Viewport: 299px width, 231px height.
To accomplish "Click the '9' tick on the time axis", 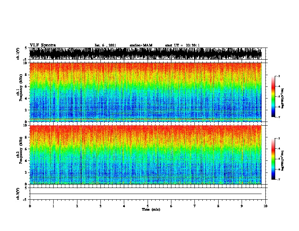I will pos(242,206).
